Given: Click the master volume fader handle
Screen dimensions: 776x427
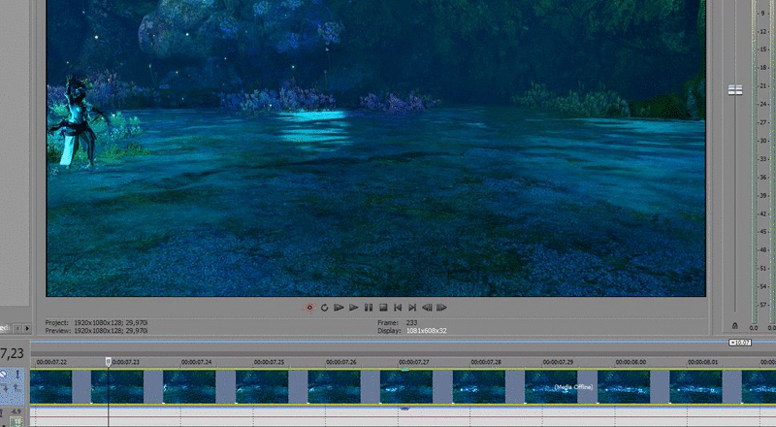Looking at the screenshot, I should coord(735,89).
